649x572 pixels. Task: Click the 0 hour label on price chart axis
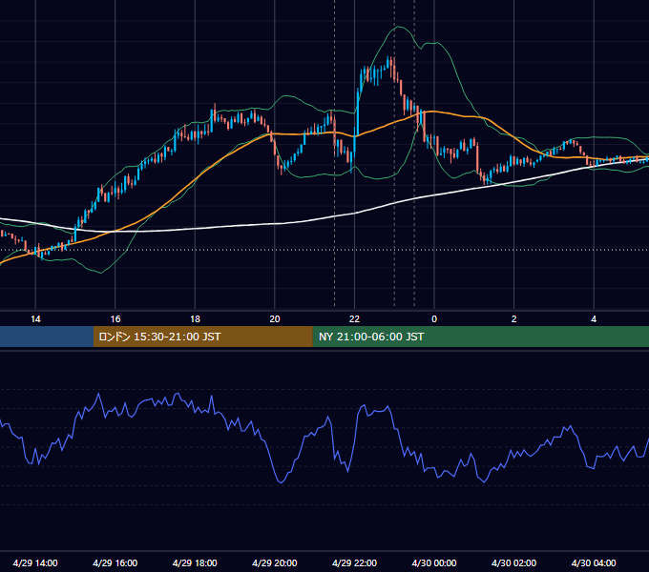434,319
